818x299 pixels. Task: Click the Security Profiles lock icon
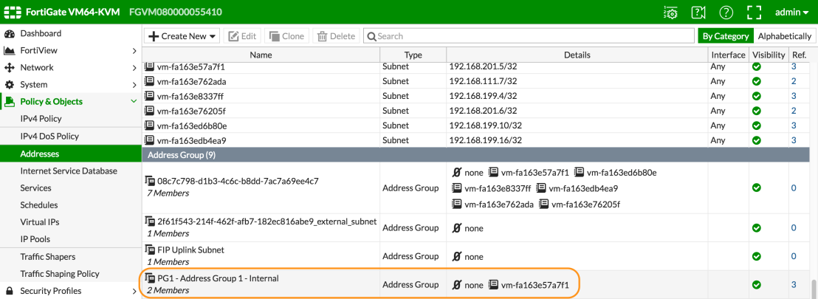coord(9,291)
